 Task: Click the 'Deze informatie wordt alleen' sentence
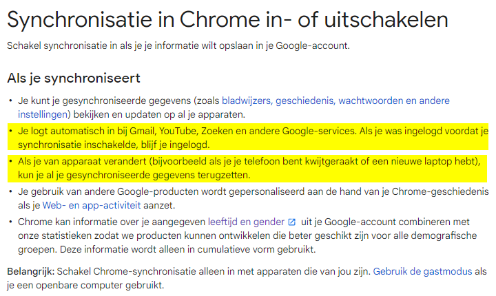[188, 249]
